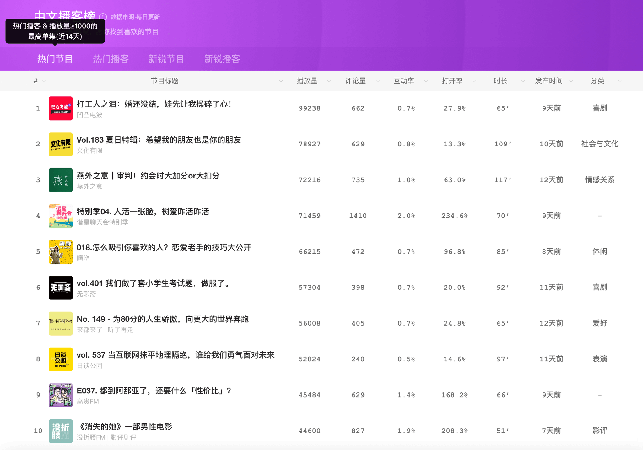Open the 文化有限 yellow cover icon
This screenshot has height=450, width=643.
point(61,144)
